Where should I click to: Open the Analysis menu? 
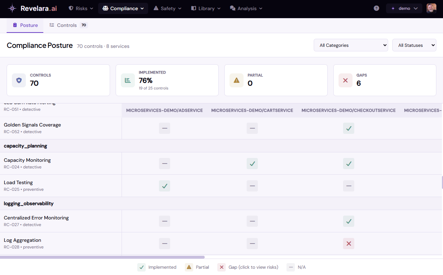pos(246,8)
